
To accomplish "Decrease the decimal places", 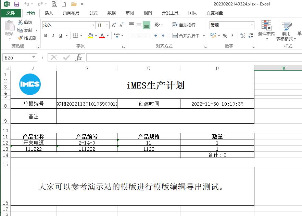I will pos(250,36).
